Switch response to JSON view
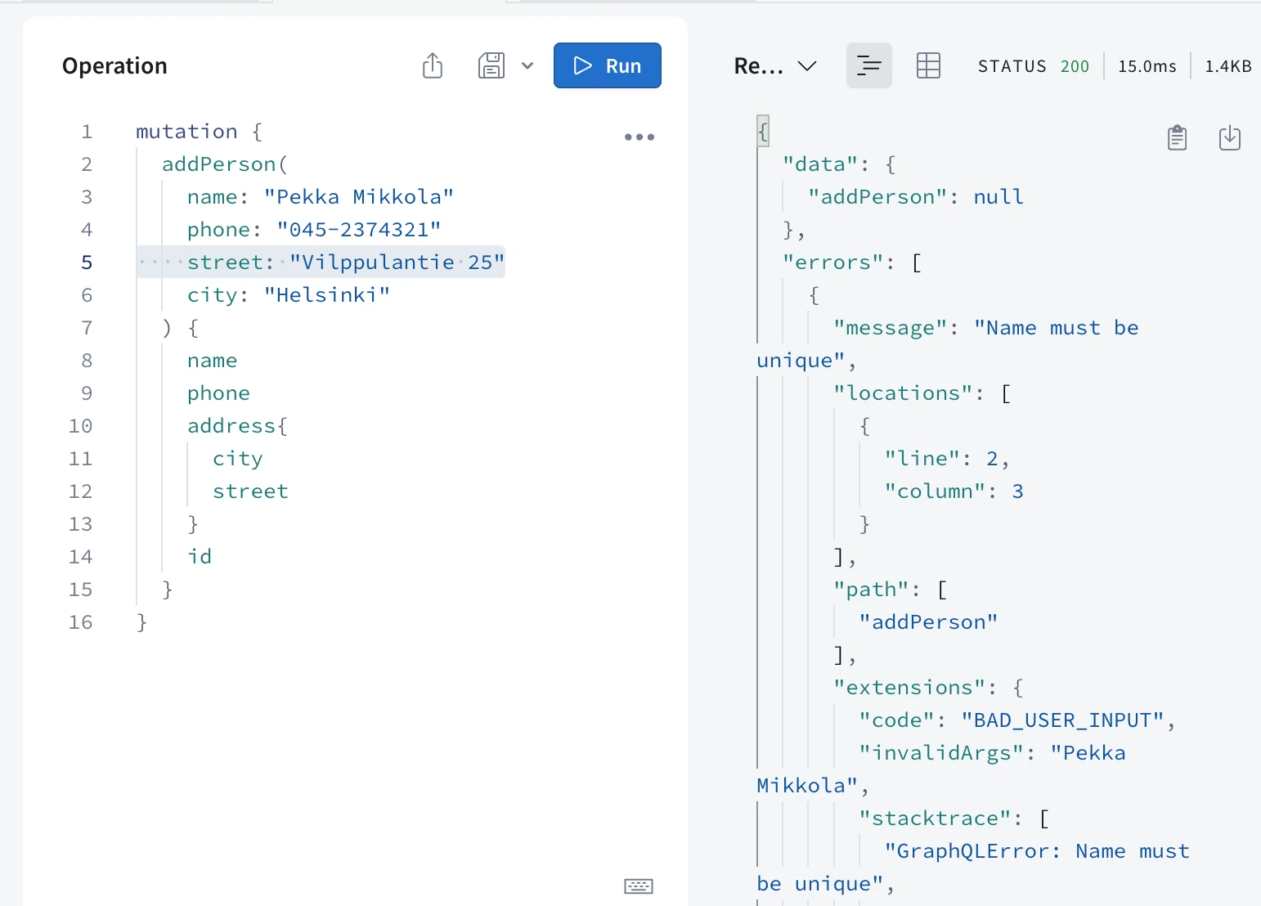The width and height of the screenshot is (1261, 906). pyautogui.click(x=868, y=65)
